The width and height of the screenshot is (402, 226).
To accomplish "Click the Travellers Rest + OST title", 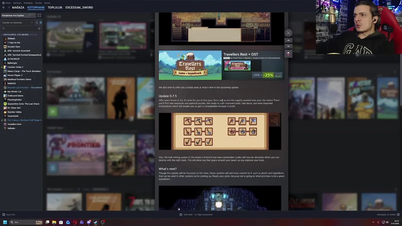I will coord(241,54).
